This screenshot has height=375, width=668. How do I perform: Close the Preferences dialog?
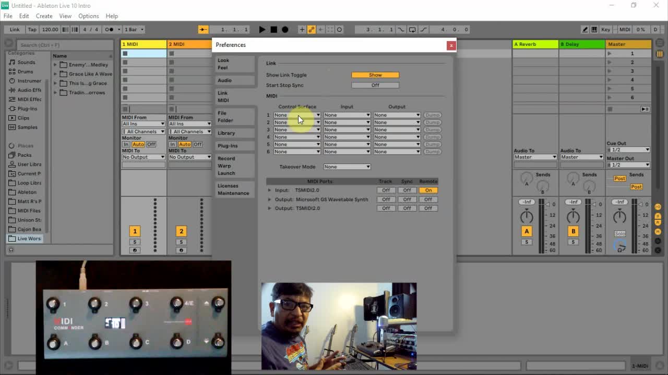(451, 45)
